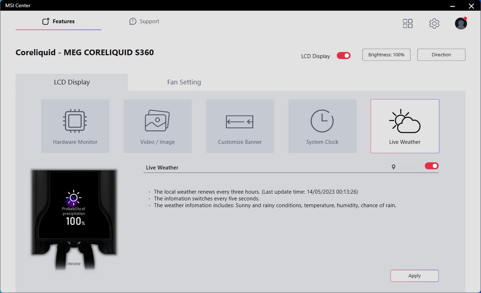Screen dimensions: 481x293
Task: Click the 'infomation switches every five seconds' line
Action: [207, 198]
